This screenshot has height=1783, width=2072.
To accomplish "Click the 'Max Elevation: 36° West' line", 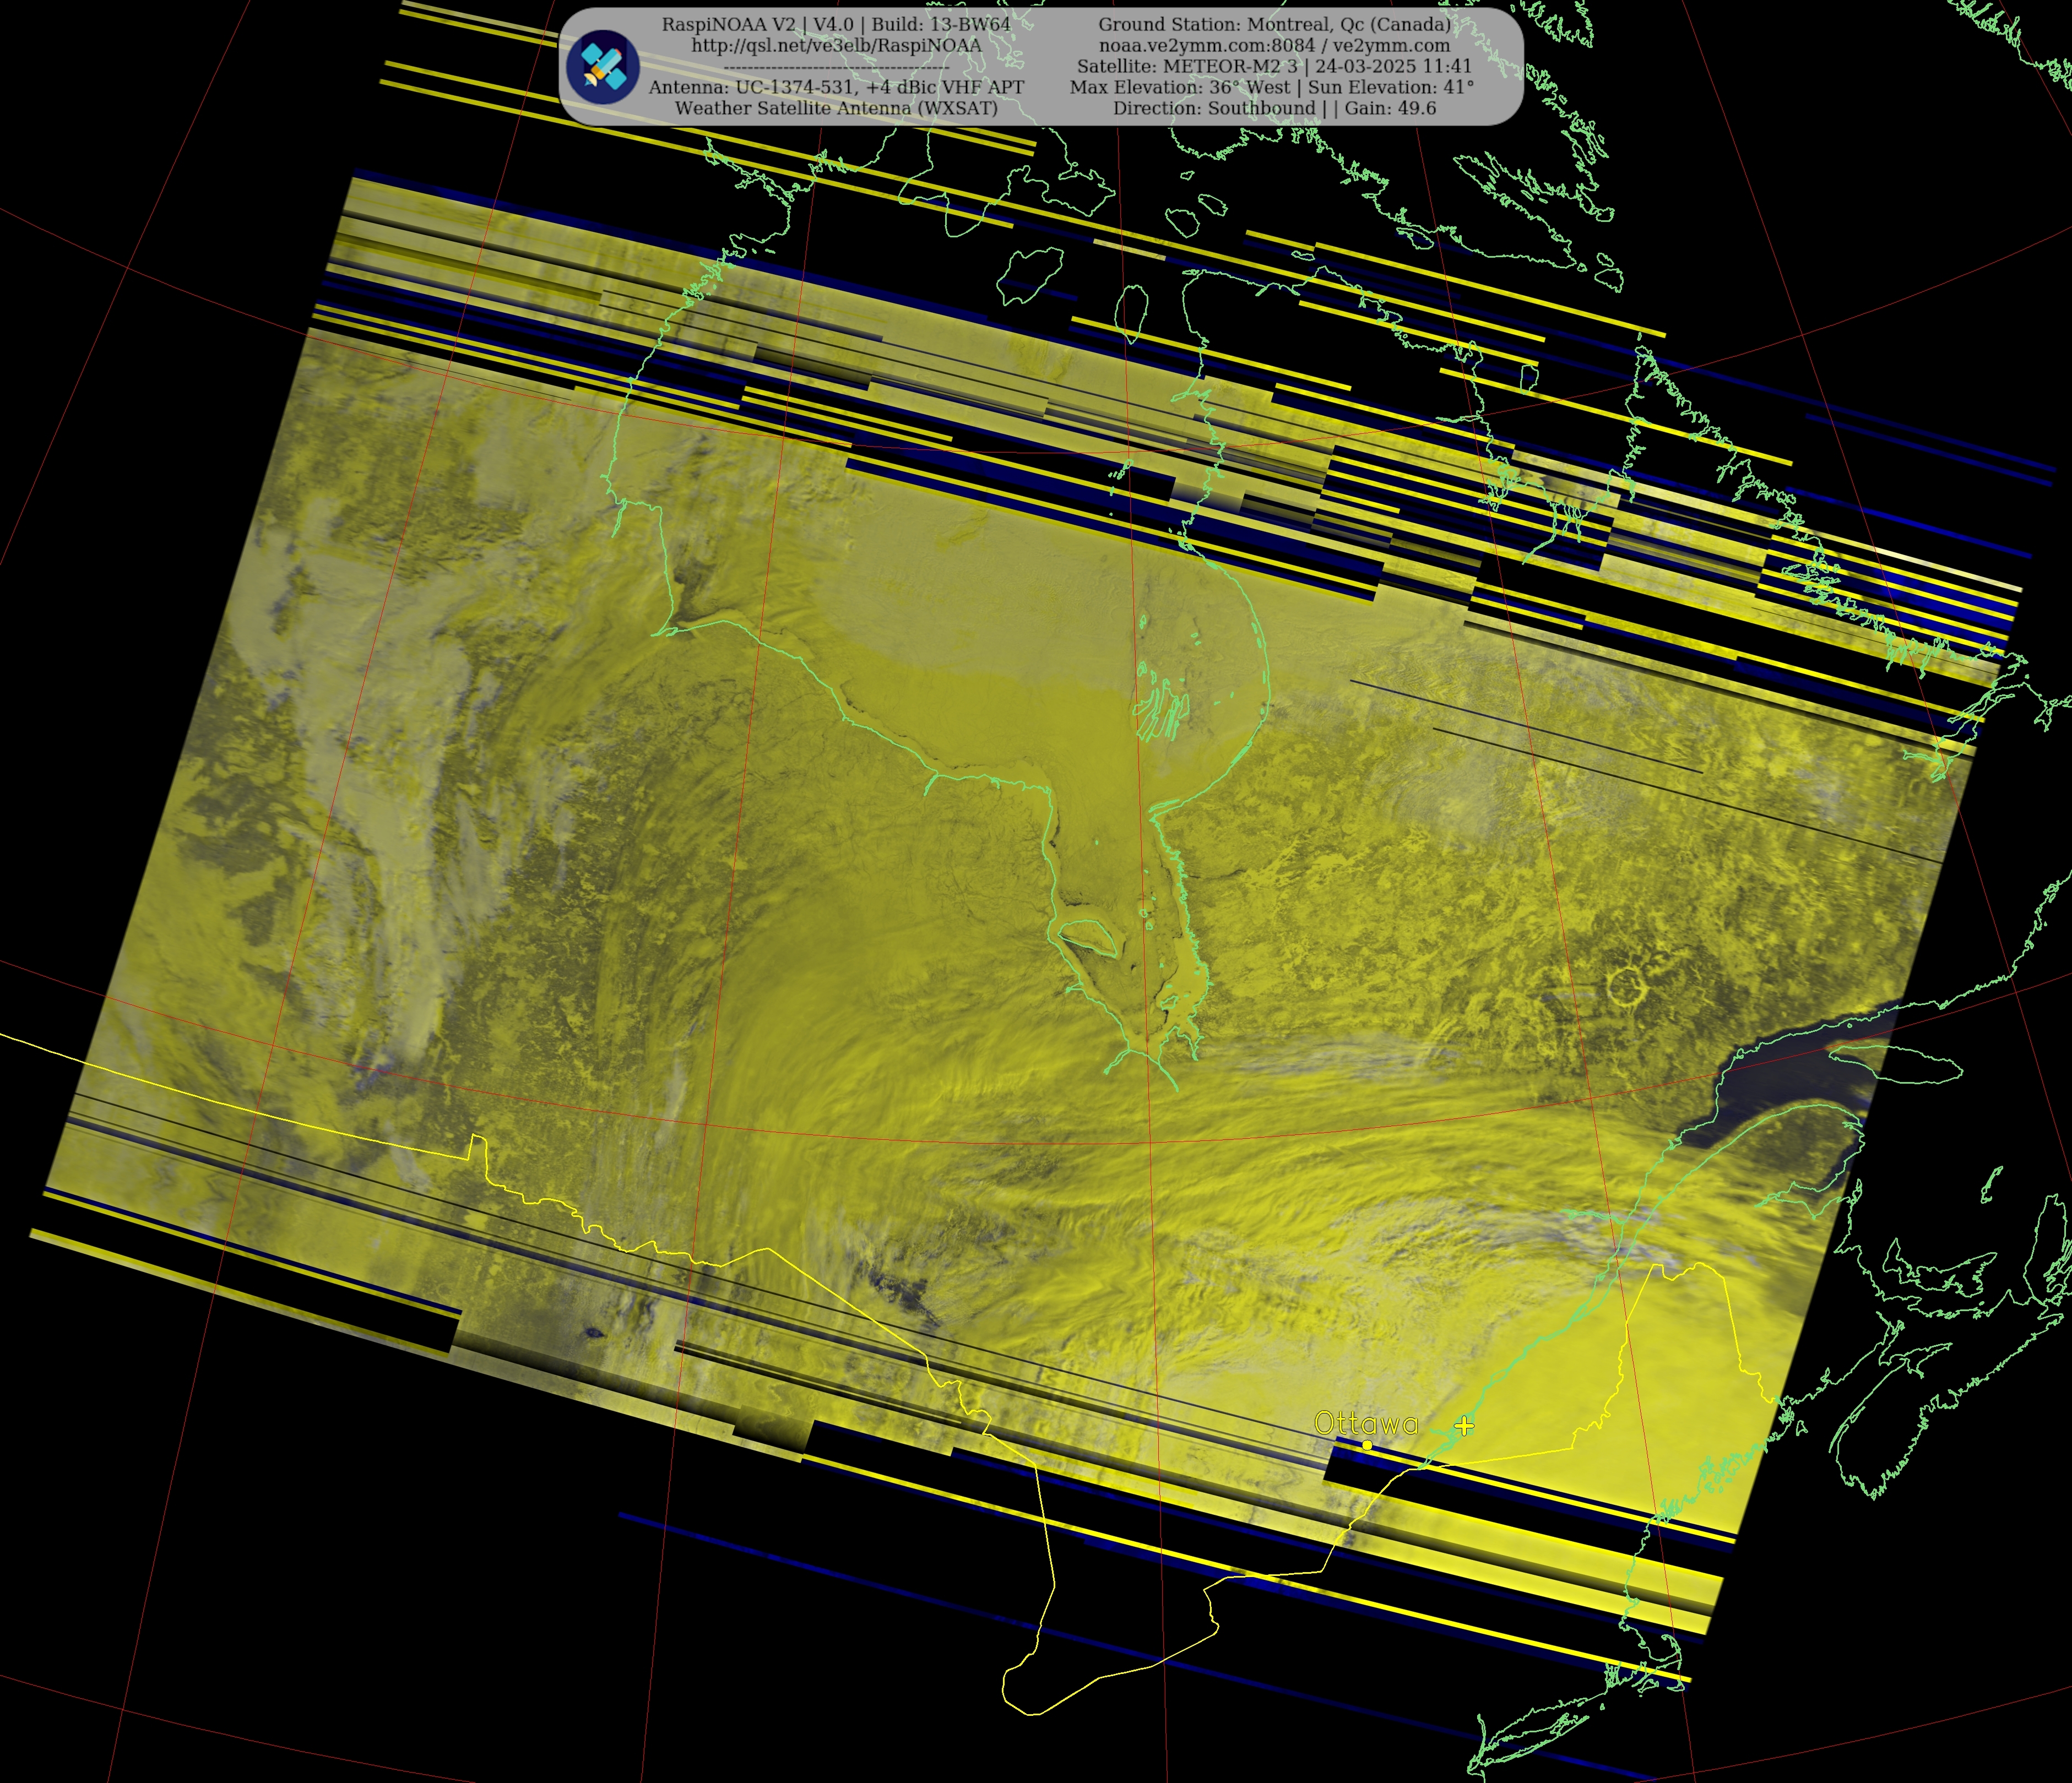I will coord(1272,87).
